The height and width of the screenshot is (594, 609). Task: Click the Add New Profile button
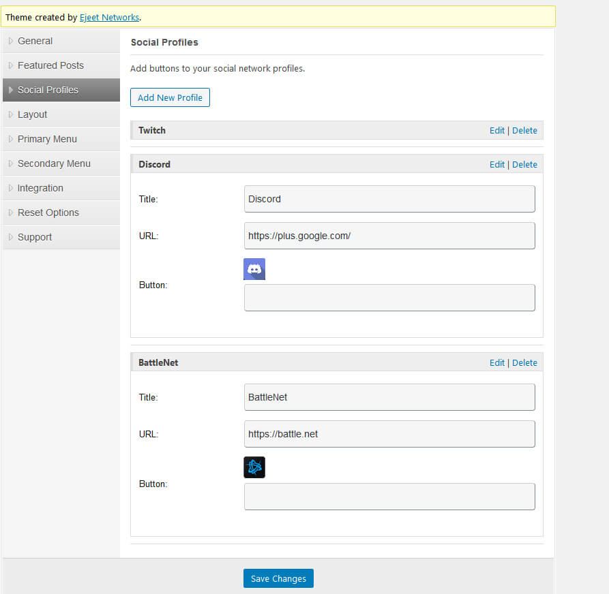[170, 97]
